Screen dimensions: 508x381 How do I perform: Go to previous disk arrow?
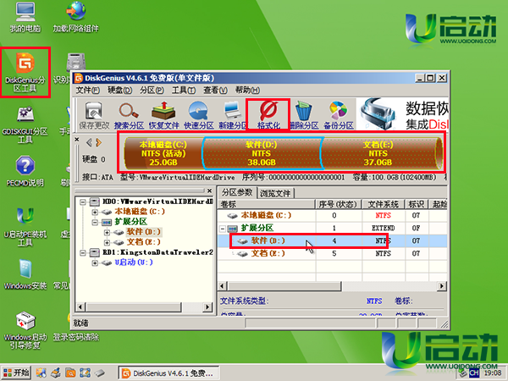tap(89, 142)
